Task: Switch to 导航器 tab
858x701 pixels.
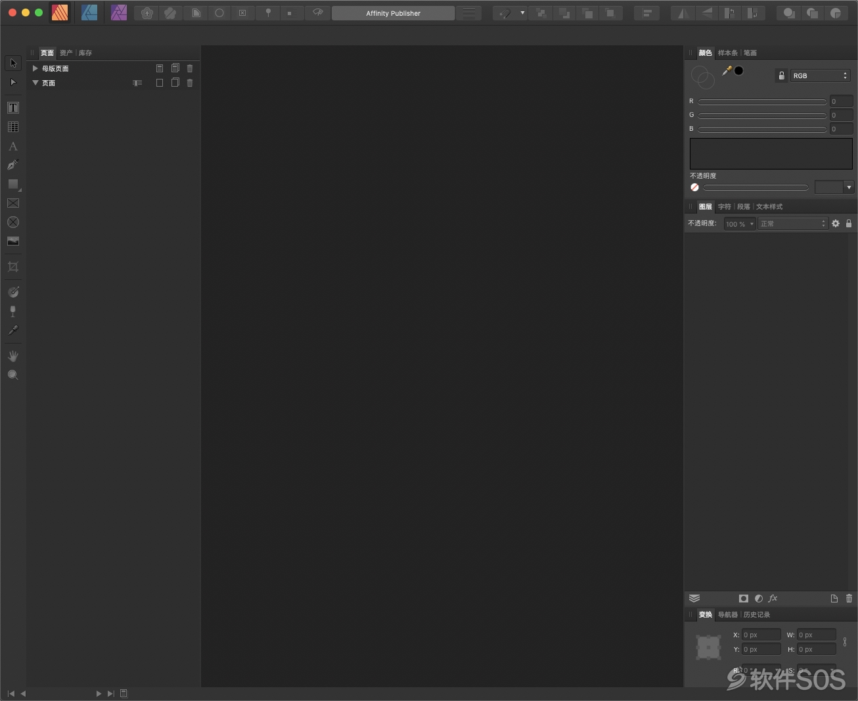Action: pos(727,614)
